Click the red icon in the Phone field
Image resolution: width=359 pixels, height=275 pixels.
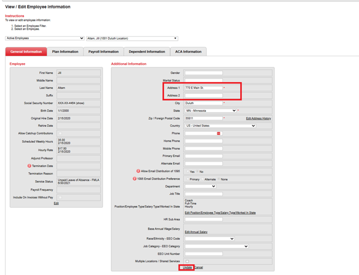pyautogui.click(x=219, y=133)
